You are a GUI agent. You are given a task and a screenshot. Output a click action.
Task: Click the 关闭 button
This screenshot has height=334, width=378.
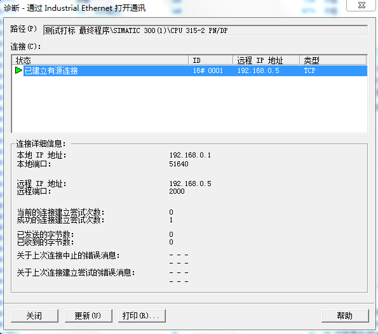[34, 316]
